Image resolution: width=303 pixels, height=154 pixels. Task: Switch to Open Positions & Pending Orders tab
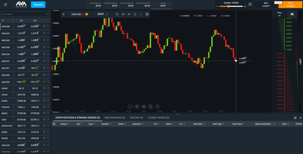(78, 118)
